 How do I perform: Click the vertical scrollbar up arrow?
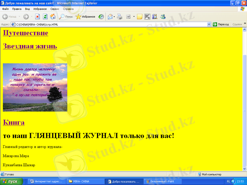245,29
